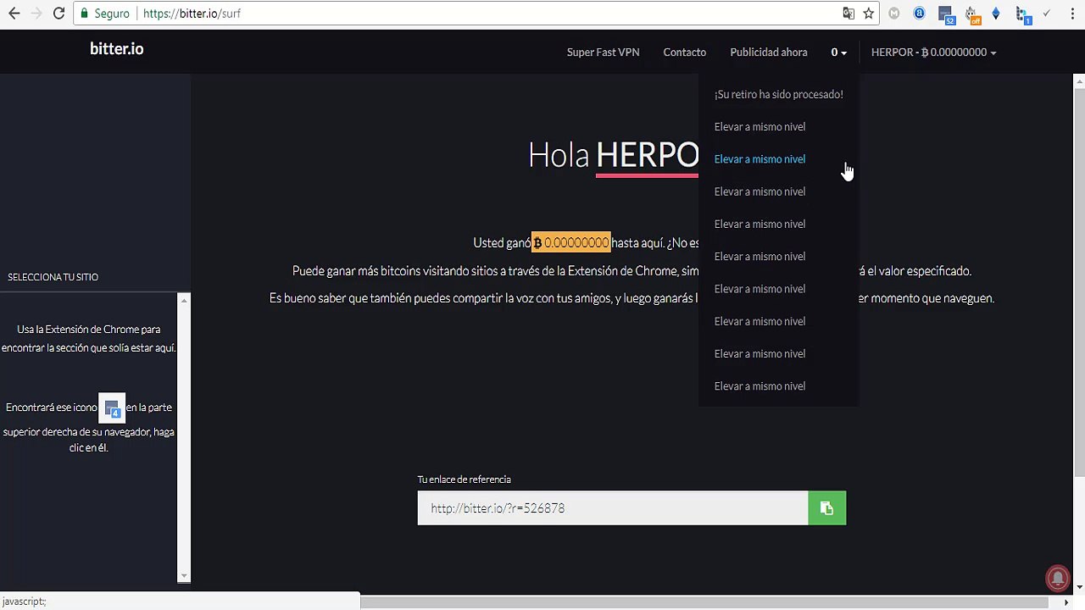This screenshot has width=1085, height=610.
Task: Click the highlighted Bitcoin earnings amount
Action: pyautogui.click(x=570, y=243)
